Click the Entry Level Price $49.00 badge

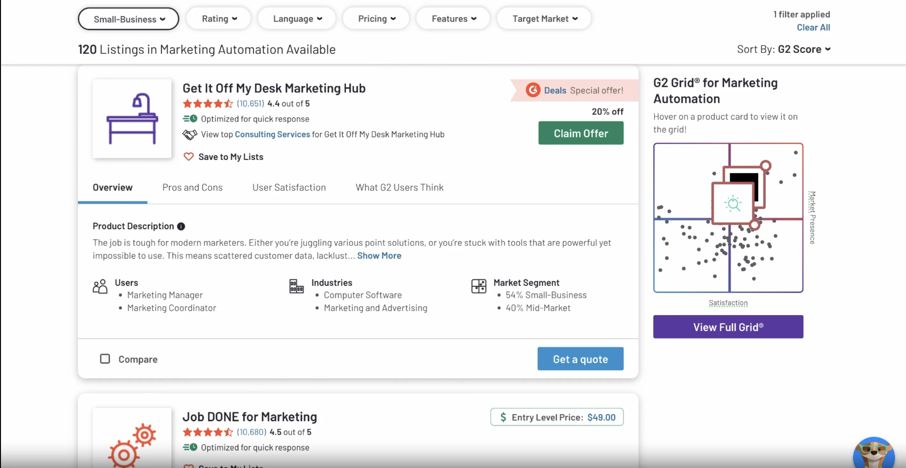point(557,417)
